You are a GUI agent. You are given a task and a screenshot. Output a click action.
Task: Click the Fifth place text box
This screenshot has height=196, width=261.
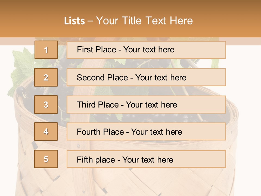(x=146, y=159)
